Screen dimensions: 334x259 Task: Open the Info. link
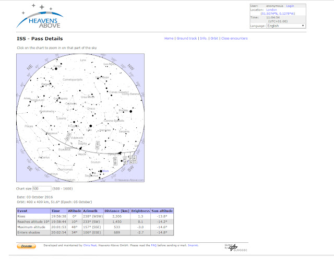point(204,38)
